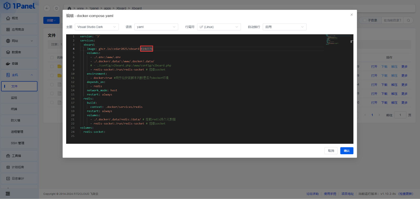This screenshot has width=420, height=199.
Task: Open the 容器 containers section
Action: [x=15, y=64]
